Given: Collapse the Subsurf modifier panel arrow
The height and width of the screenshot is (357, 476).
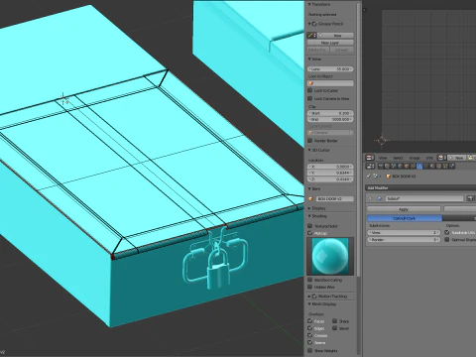Looking at the screenshot, I should (x=370, y=198).
